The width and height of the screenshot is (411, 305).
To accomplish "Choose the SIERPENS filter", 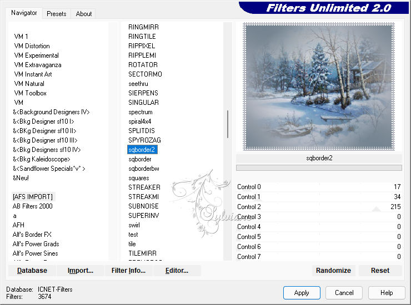I will point(143,93).
